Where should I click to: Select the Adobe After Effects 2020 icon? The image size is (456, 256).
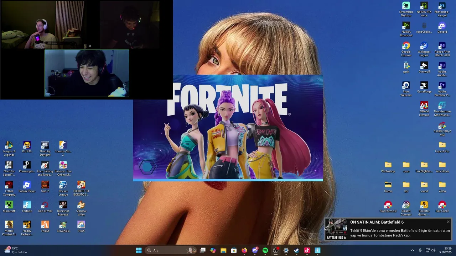442,49
